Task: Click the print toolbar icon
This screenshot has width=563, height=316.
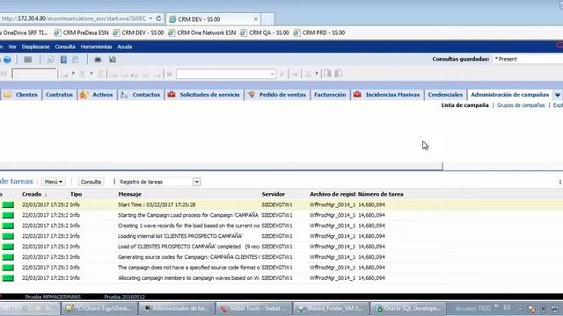Action: [98, 60]
